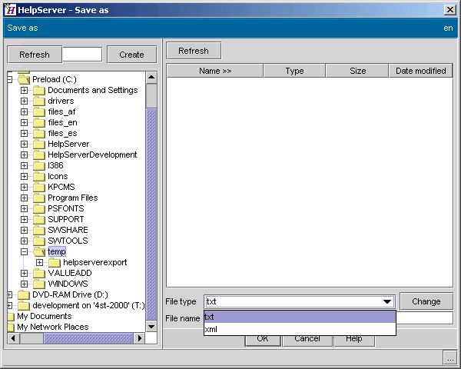Click Refresh above the folder tree
The height and width of the screenshot is (369, 461).
tap(35, 55)
